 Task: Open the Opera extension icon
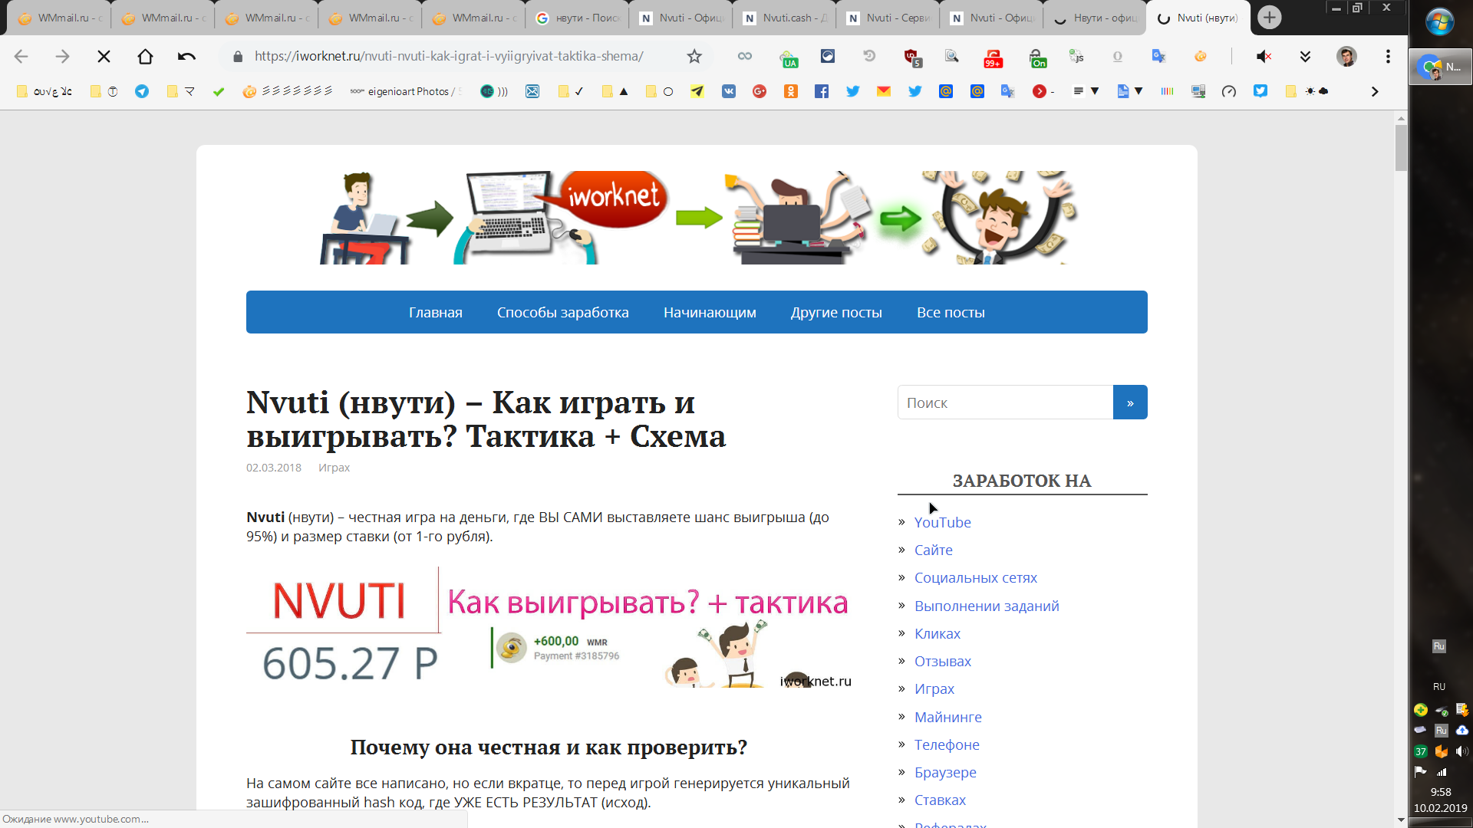(1118, 56)
